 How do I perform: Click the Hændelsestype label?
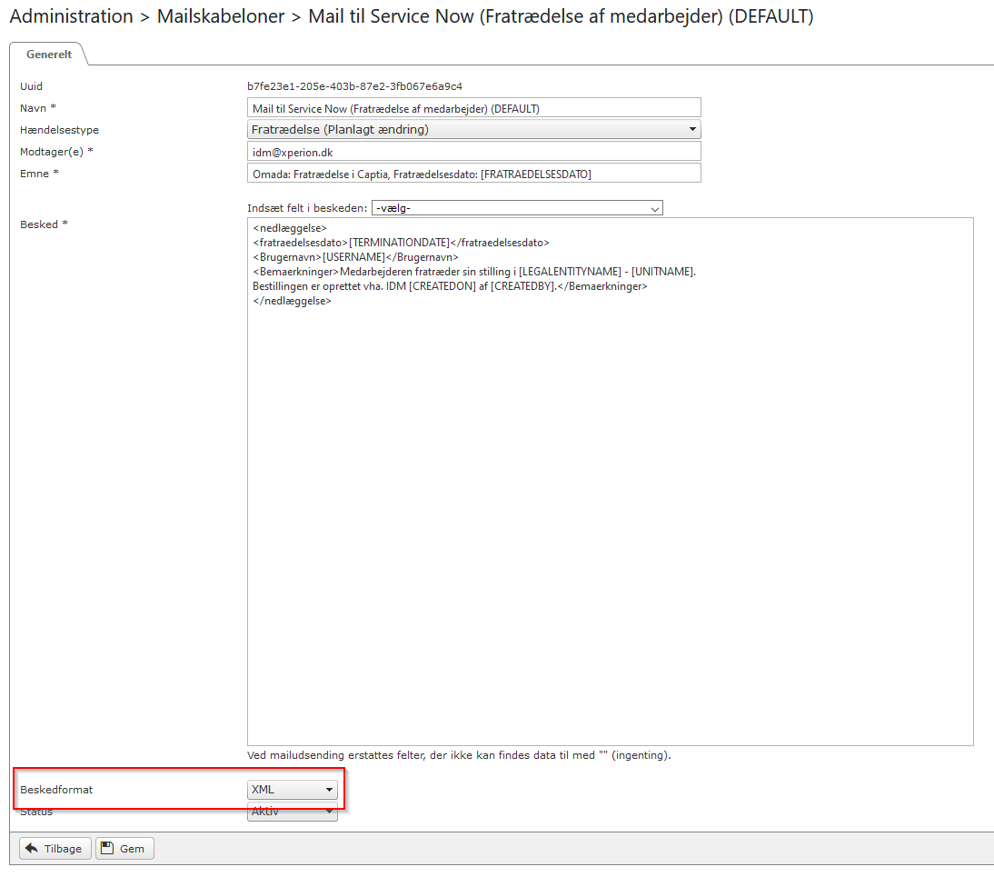pos(59,130)
